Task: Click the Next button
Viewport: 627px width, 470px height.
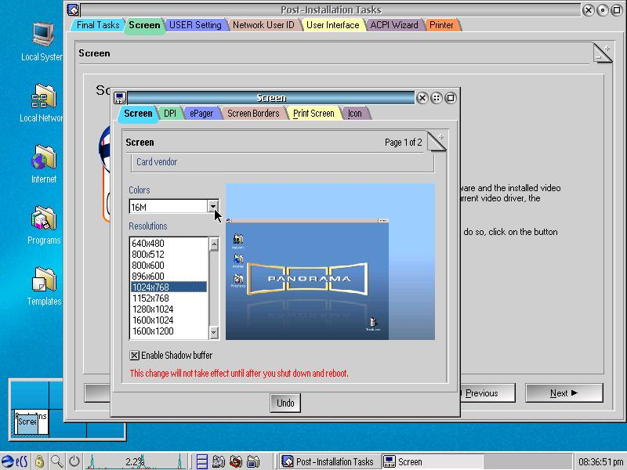Action: point(564,393)
